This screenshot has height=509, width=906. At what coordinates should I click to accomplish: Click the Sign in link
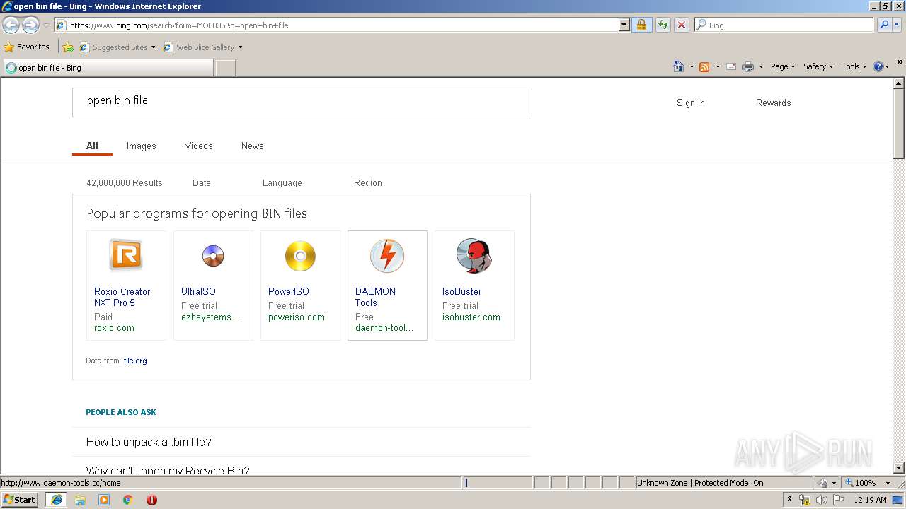[690, 103]
